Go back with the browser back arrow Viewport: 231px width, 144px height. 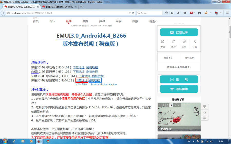pos(4,13)
